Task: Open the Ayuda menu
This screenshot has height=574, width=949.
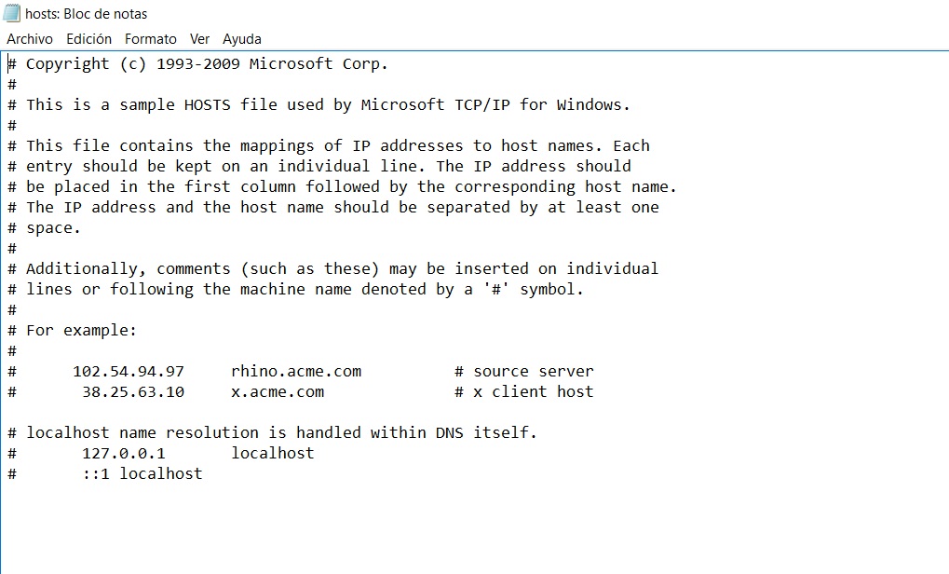Action: pyautogui.click(x=242, y=39)
